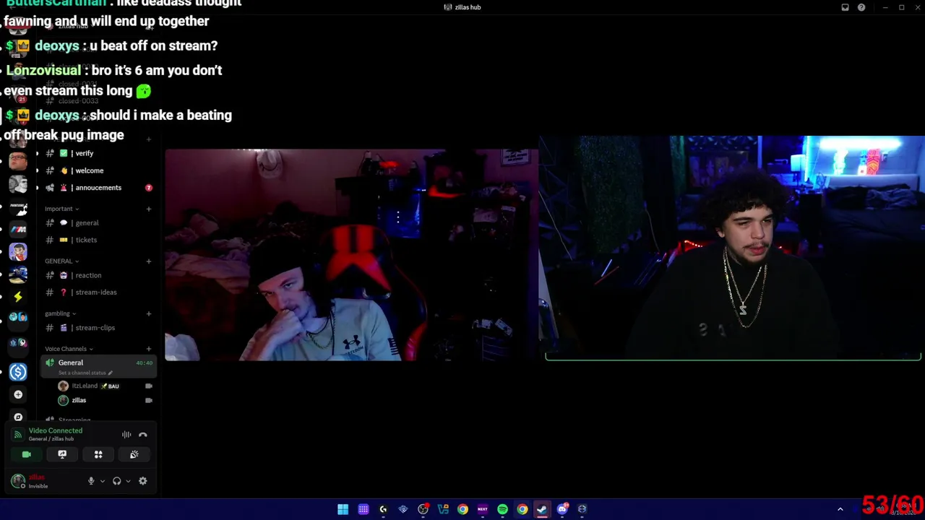
Task: Click the Video Connected status text
Action: pos(56,430)
